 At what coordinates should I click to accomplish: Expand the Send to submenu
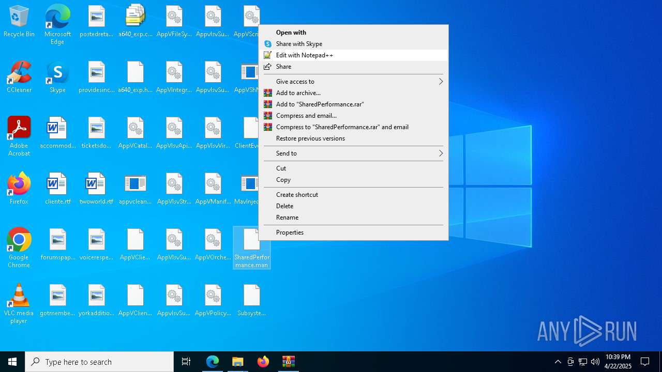click(x=353, y=153)
